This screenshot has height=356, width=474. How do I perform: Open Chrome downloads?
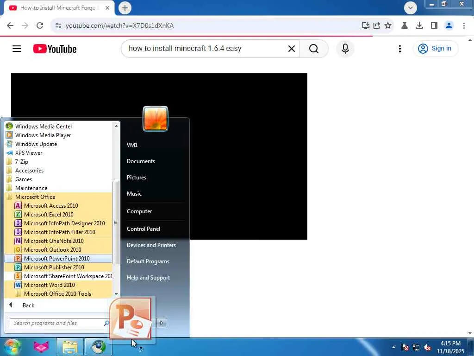[x=419, y=25]
